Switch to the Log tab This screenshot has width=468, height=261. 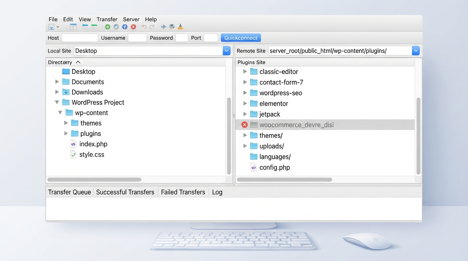pos(217,192)
